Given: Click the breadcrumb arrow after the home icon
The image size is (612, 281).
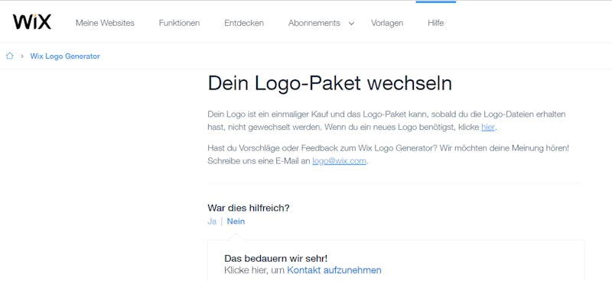Looking at the screenshot, I should click(22, 56).
